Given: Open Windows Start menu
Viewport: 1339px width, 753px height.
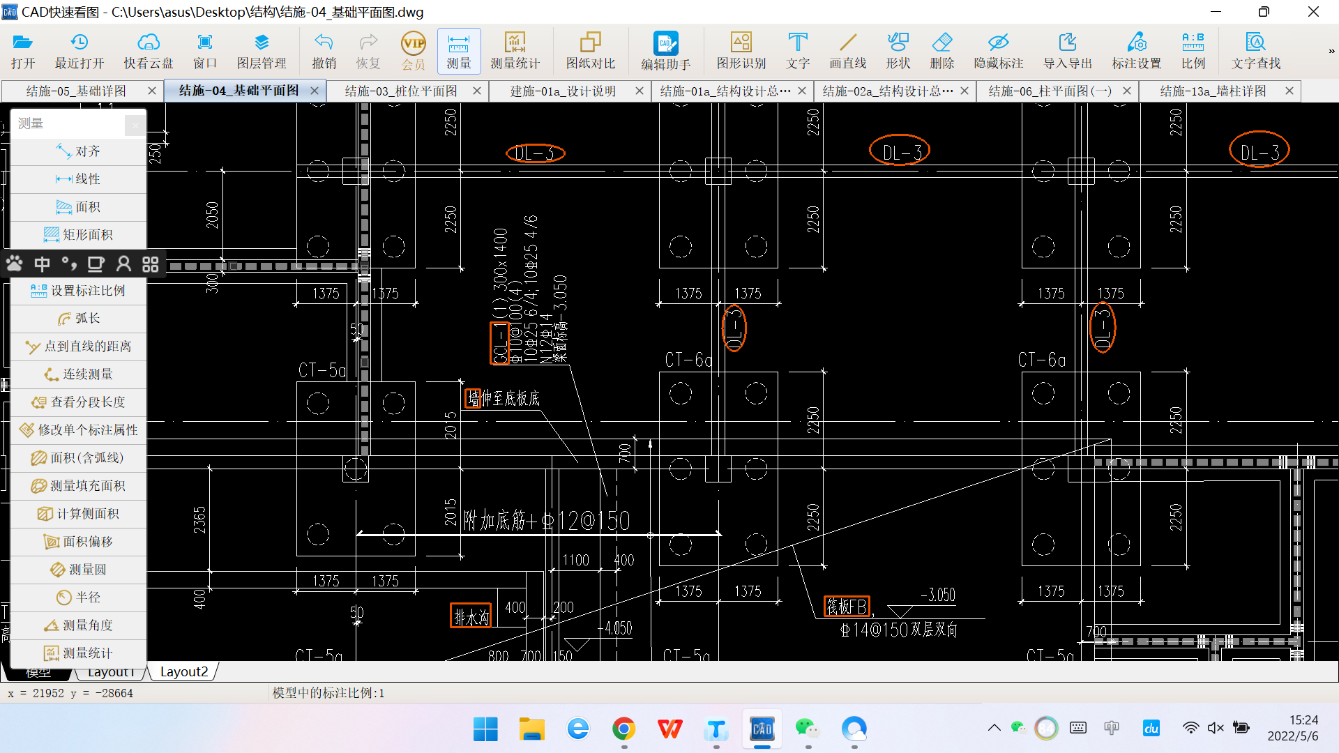Looking at the screenshot, I should (485, 729).
